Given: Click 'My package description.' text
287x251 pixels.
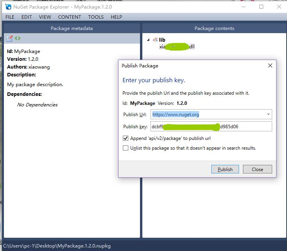Looking at the screenshot, I should pyautogui.click(x=35, y=85).
